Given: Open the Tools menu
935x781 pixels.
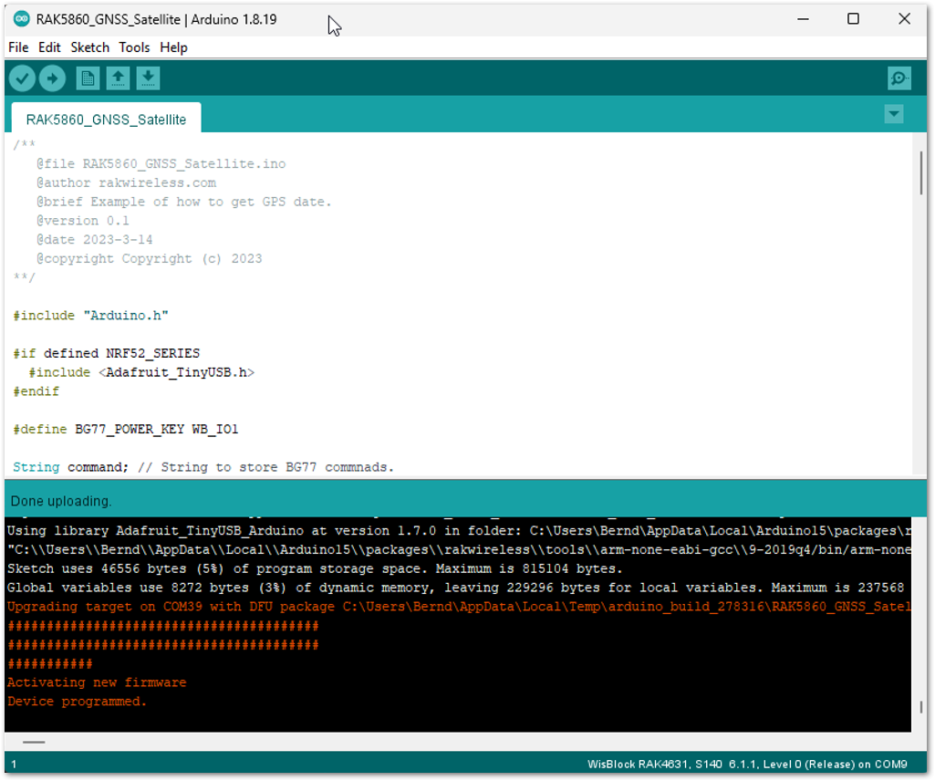Looking at the screenshot, I should 134,47.
